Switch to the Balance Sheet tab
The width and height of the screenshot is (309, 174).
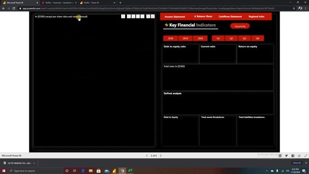pos(203,16)
